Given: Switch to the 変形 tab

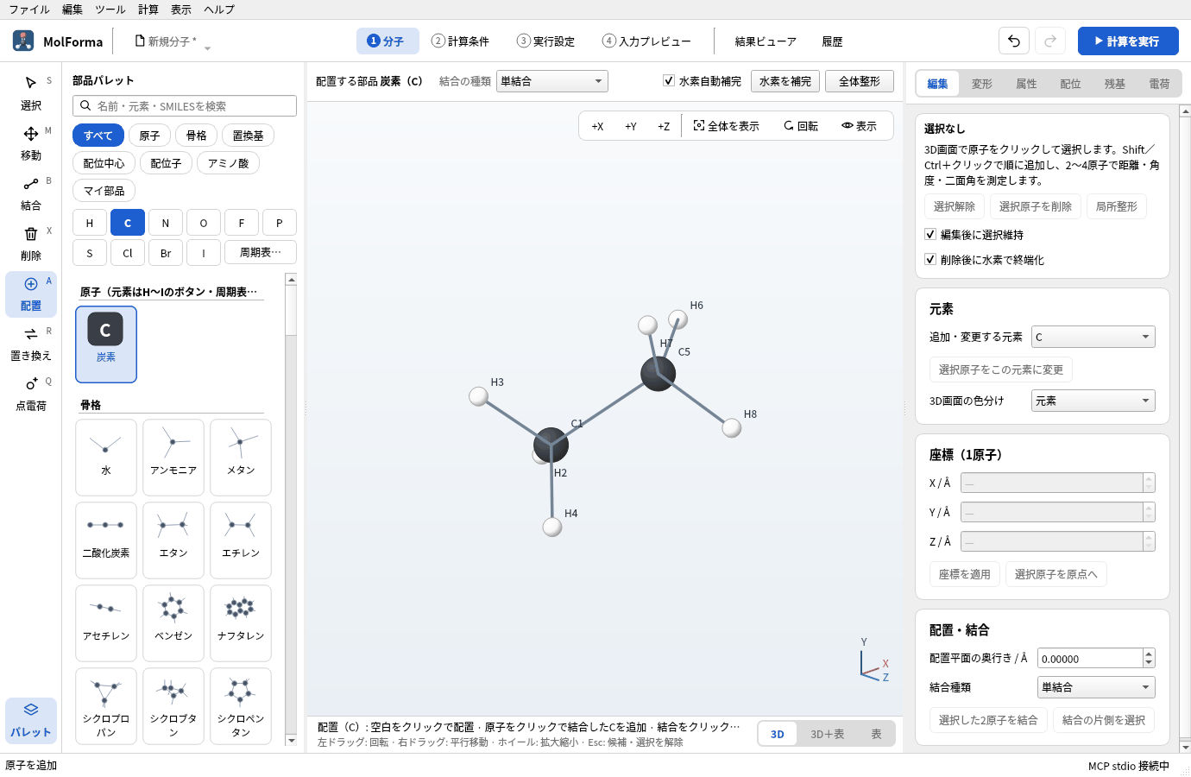Looking at the screenshot, I should pyautogui.click(x=982, y=84).
